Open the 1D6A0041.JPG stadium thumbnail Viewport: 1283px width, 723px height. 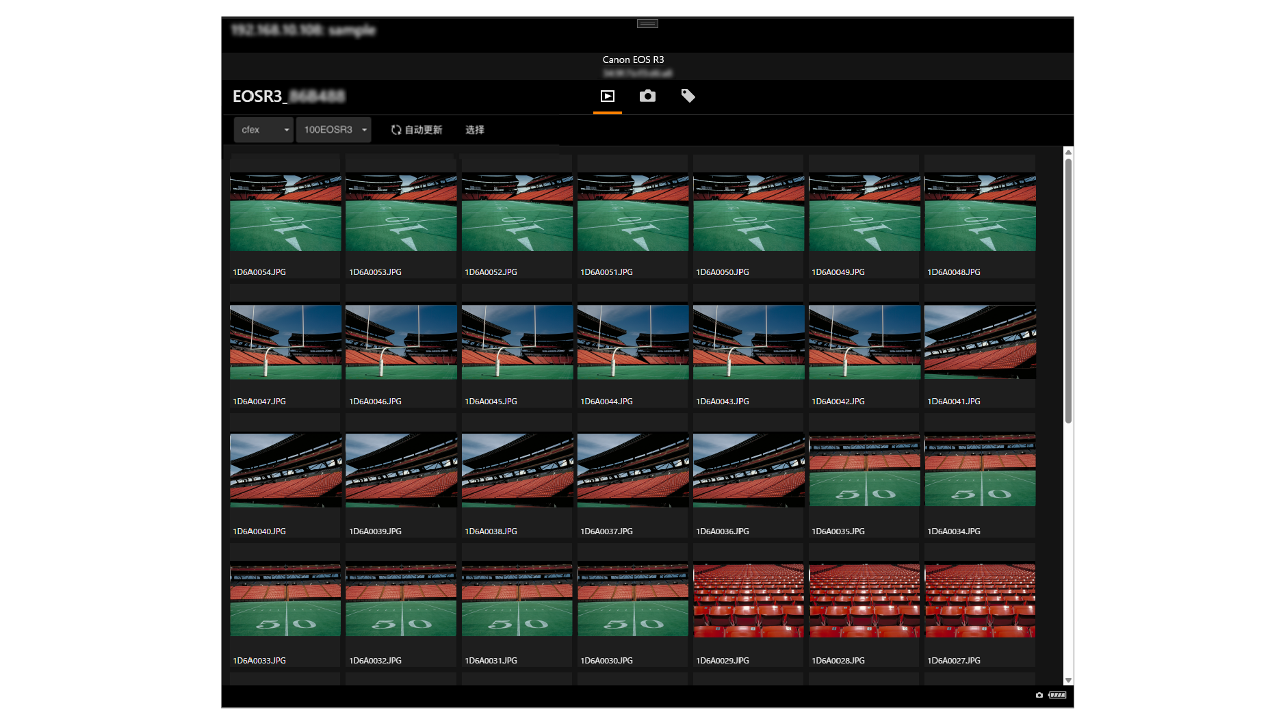pyautogui.click(x=980, y=342)
